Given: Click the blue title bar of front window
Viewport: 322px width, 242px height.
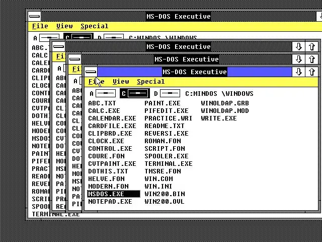Looking at the screenshot, I should (x=195, y=72).
